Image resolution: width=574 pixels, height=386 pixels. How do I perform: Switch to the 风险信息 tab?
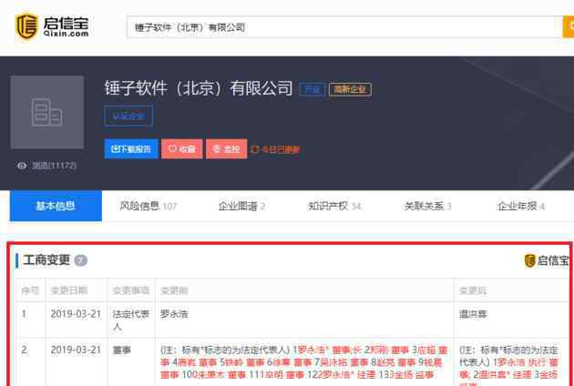[148, 206]
